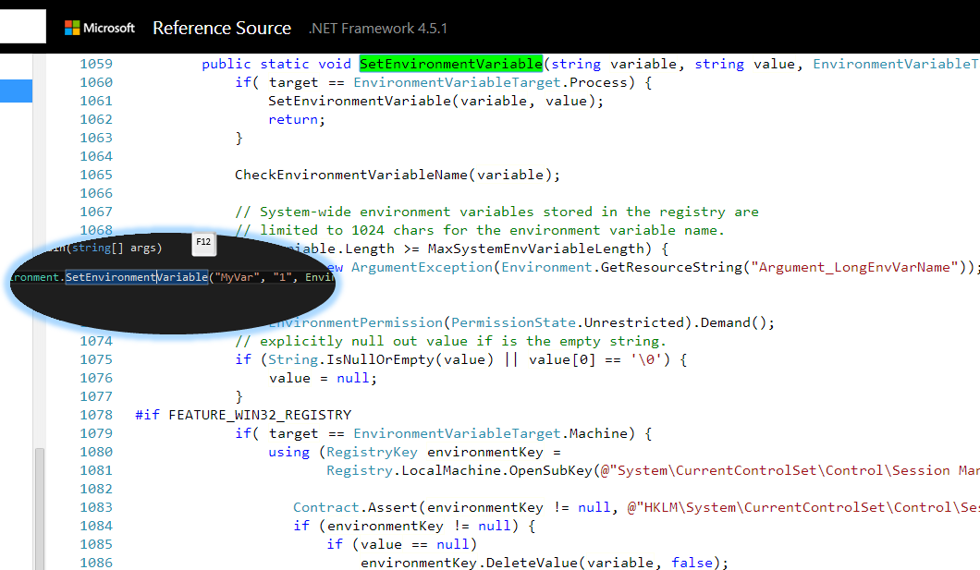
Task: Open the Reference Source home title
Action: (x=222, y=28)
